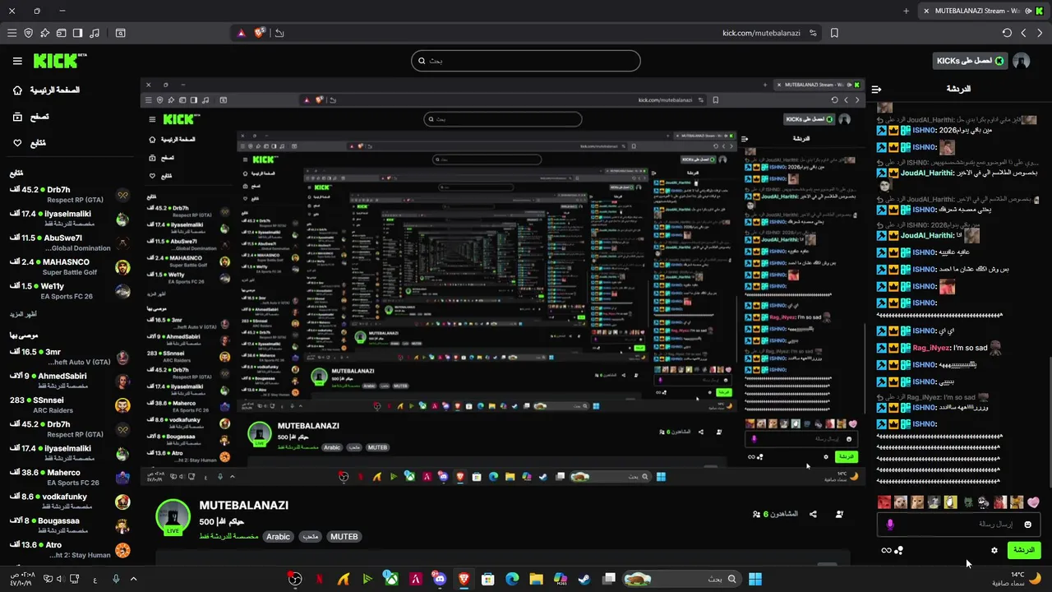Click the tab search icon in toolbar
Screen dimensions: 1052x592
click(121, 33)
